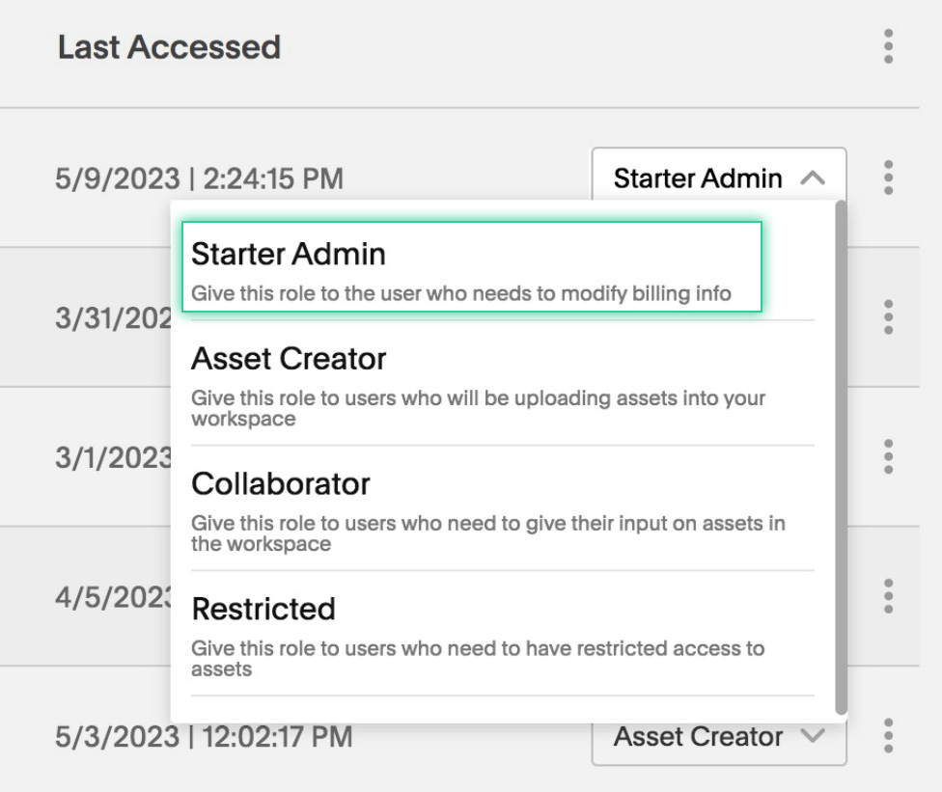Viewport: 942px width, 792px height.
Task: Click the Restricted role description text
Action: [x=478, y=658]
